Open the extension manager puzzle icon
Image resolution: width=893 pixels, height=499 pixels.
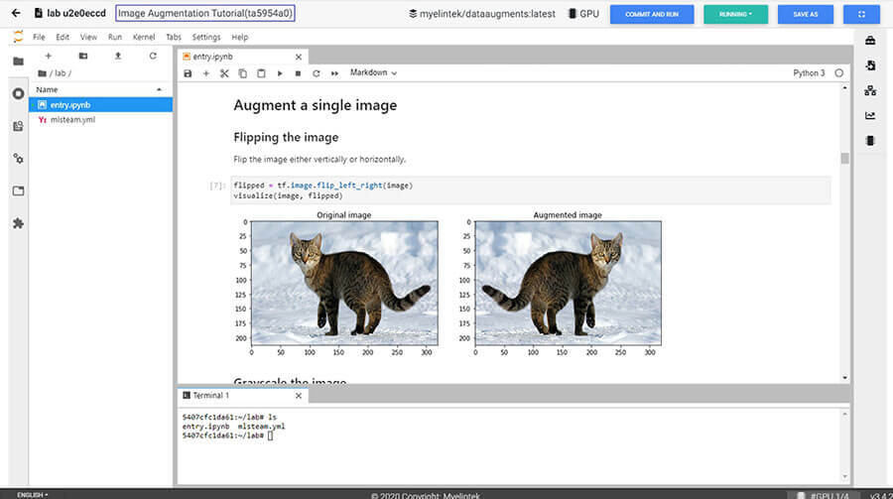18,223
